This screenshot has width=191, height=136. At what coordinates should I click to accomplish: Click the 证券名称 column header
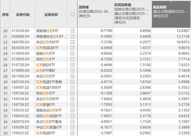(x=51, y=15)
